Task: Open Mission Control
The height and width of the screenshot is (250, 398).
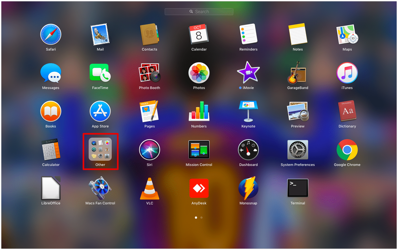Action: tap(199, 150)
